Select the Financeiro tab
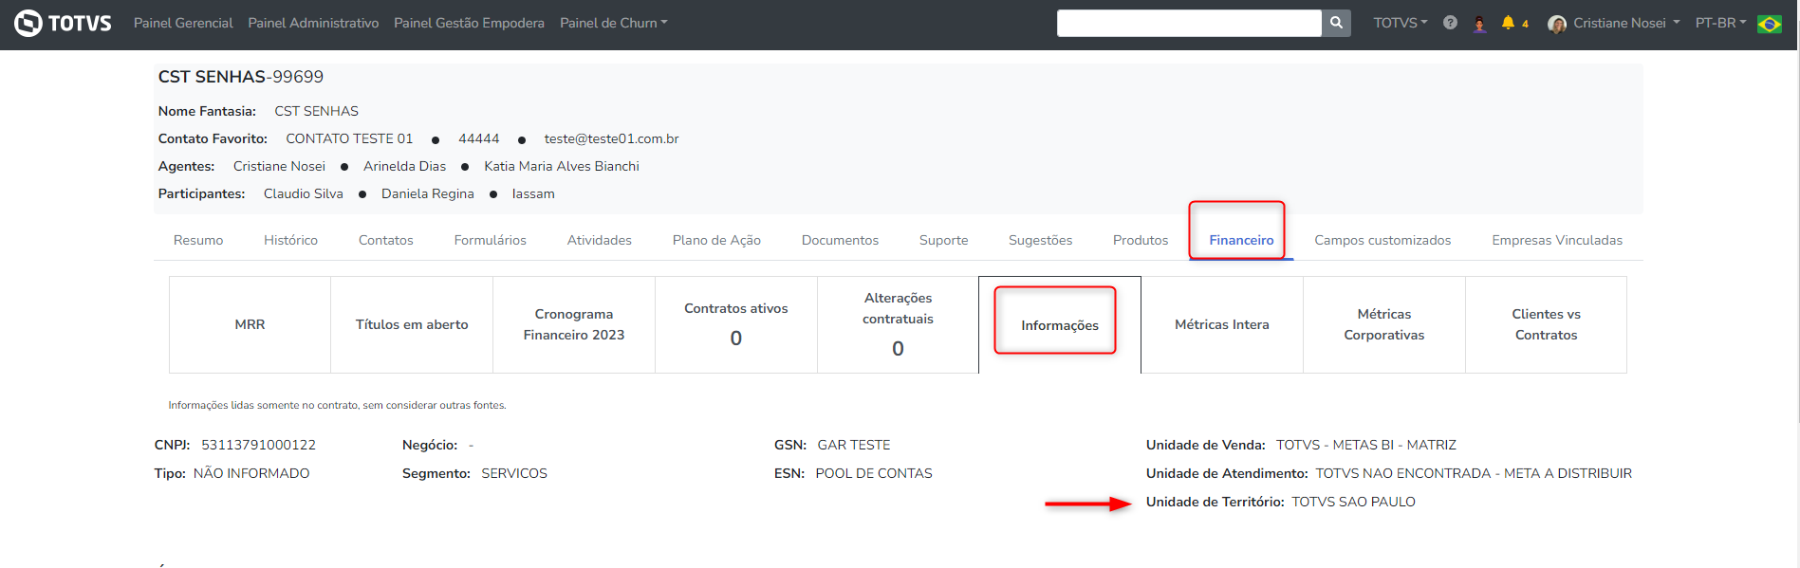The image size is (1800, 568). 1241,240
